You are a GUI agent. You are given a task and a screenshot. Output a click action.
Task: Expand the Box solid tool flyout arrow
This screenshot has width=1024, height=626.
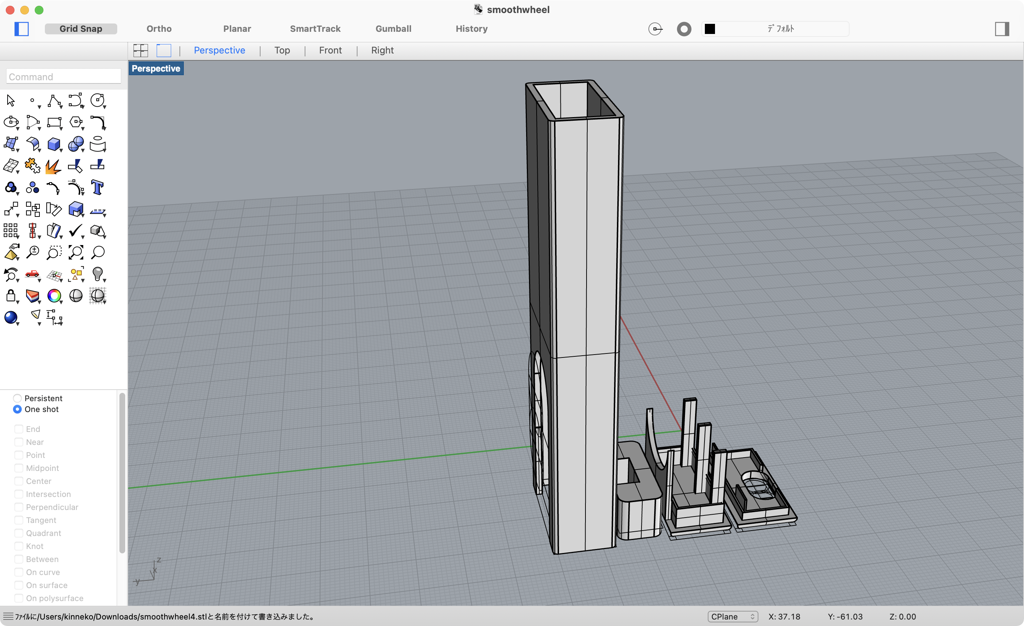coord(61,150)
